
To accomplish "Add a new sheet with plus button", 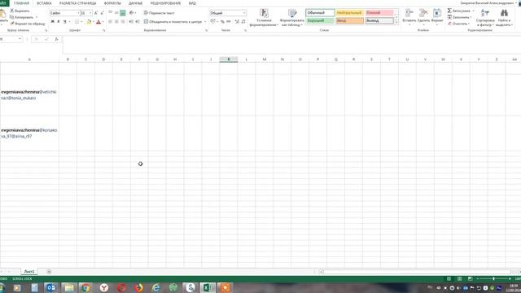I will [49, 272].
